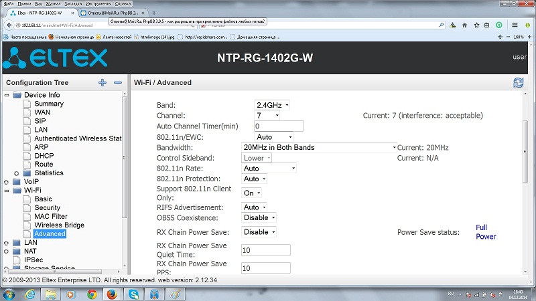Click the search magnifier in the toolbar
This screenshot has height=301, width=536.
pyautogui.click(x=442, y=25)
